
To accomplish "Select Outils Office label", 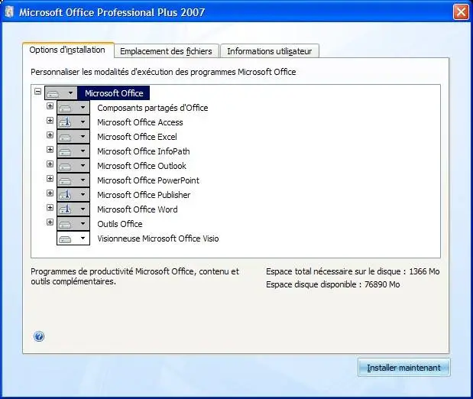I will pyautogui.click(x=120, y=224).
